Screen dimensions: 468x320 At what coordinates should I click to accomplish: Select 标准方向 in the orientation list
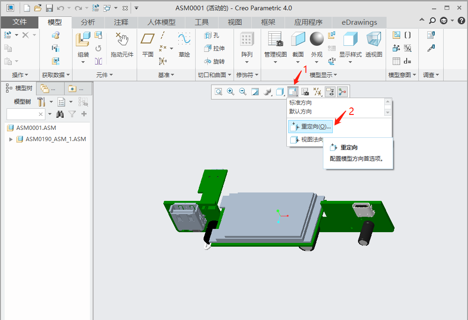300,103
